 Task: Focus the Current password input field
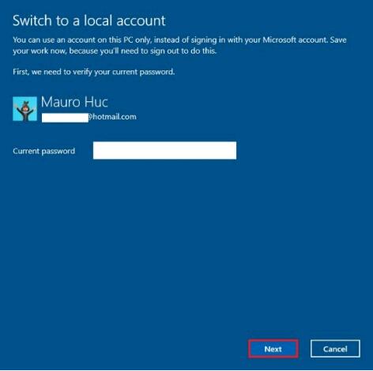(x=164, y=150)
